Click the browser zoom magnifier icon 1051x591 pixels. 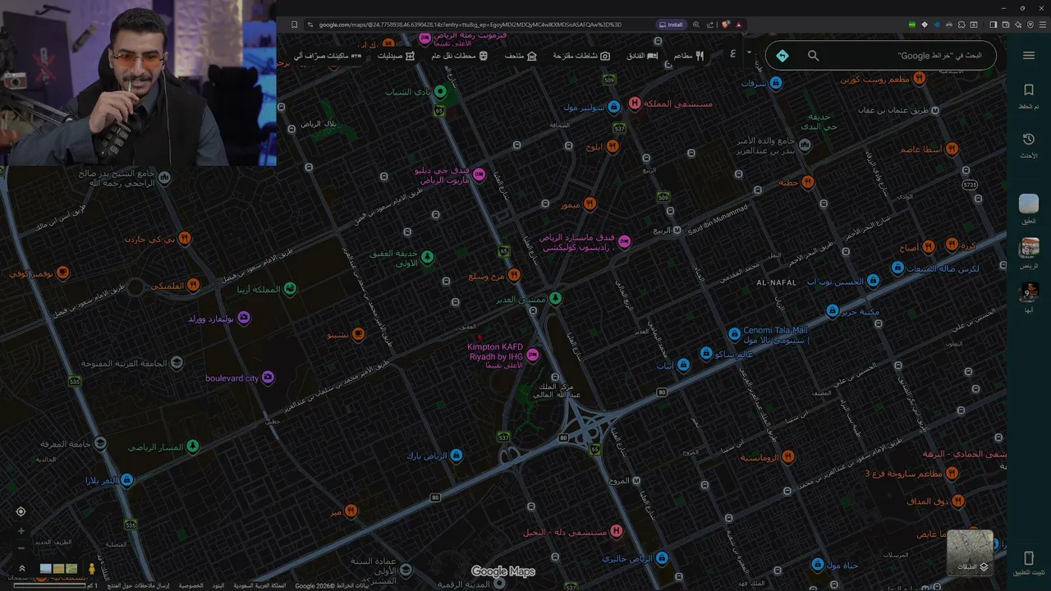696,25
